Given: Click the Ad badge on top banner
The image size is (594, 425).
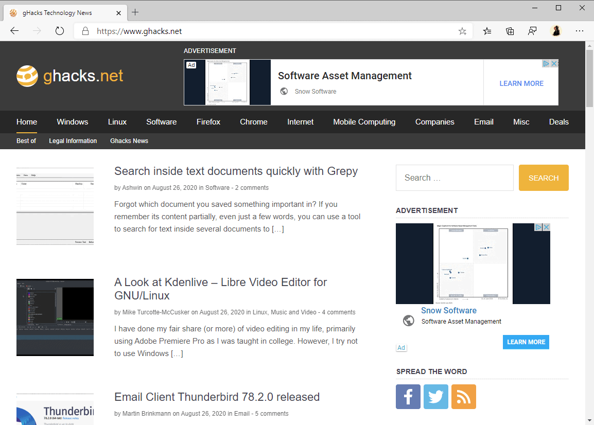Looking at the screenshot, I should [x=191, y=65].
